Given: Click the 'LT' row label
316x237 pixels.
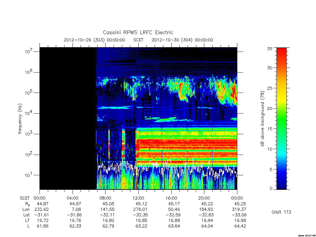Looking at the screenshot, I should pos(27,220).
